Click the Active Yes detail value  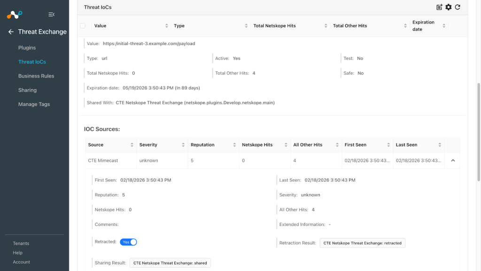coord(237,58)
